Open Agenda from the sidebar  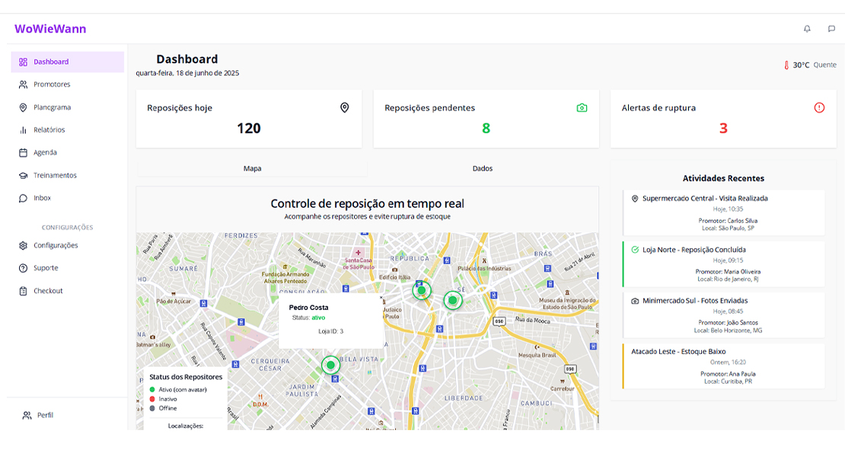[x=45, y=152]
